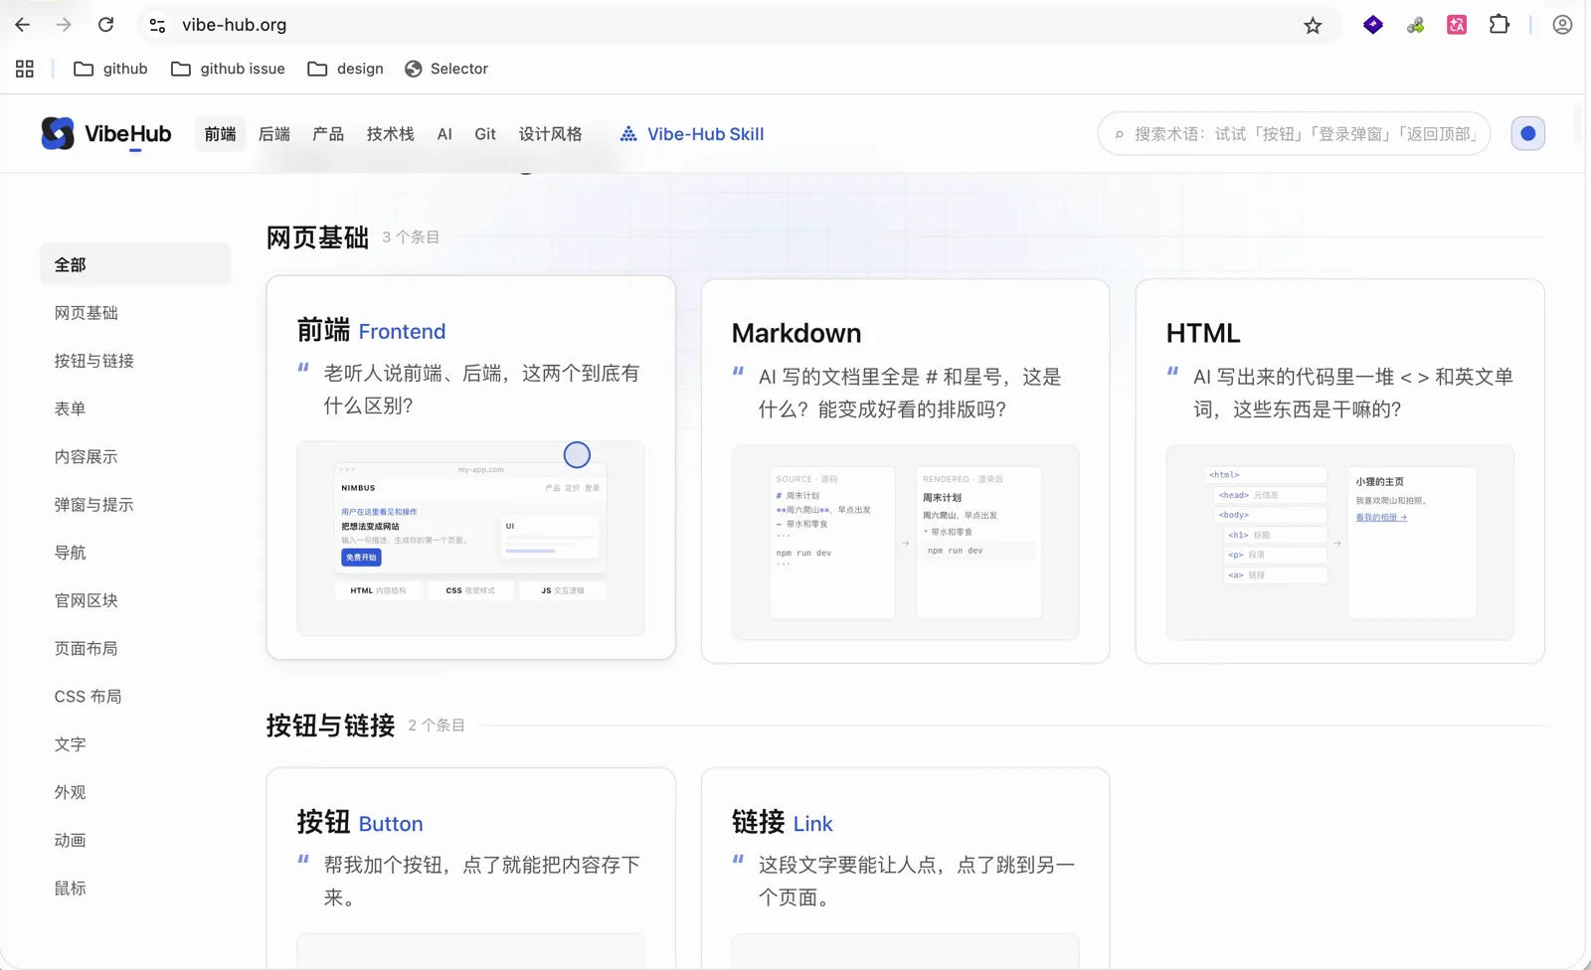Click the 按钮与链接 section heading
Screen dimensions: 1591x970
(330, 726)
